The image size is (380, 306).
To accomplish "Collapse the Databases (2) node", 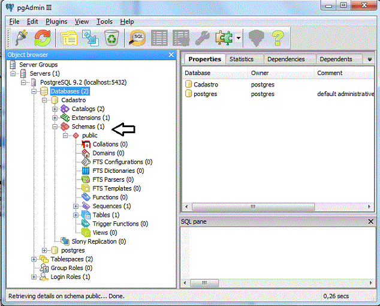I will pos(34,91).
